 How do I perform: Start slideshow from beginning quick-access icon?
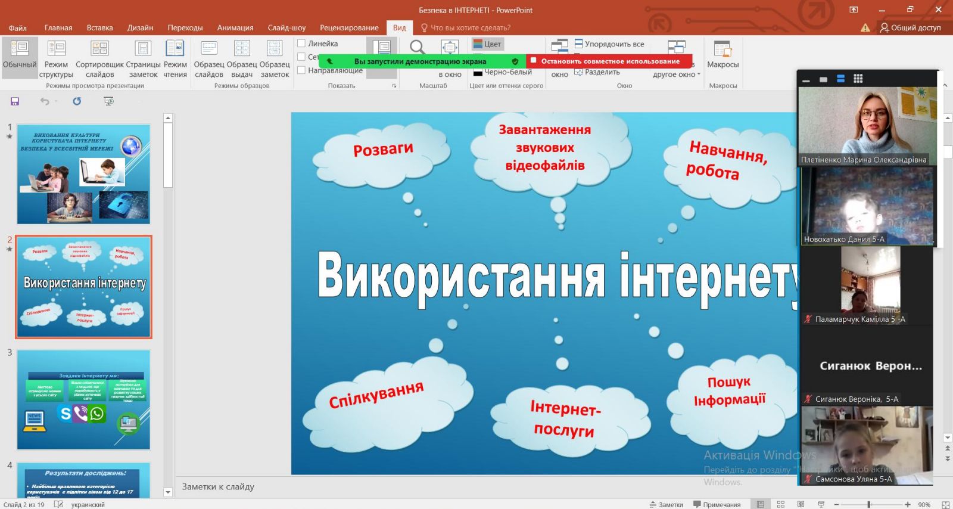(x=108, y=101)
